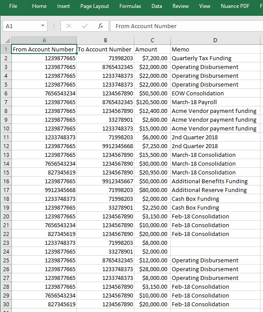This screenshot has width=263, height=312.
Task: Click the $12,400.00 amount cell
Action: click(152, 111)
